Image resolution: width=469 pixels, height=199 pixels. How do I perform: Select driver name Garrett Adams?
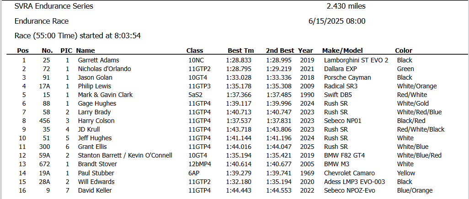point(98,60)
